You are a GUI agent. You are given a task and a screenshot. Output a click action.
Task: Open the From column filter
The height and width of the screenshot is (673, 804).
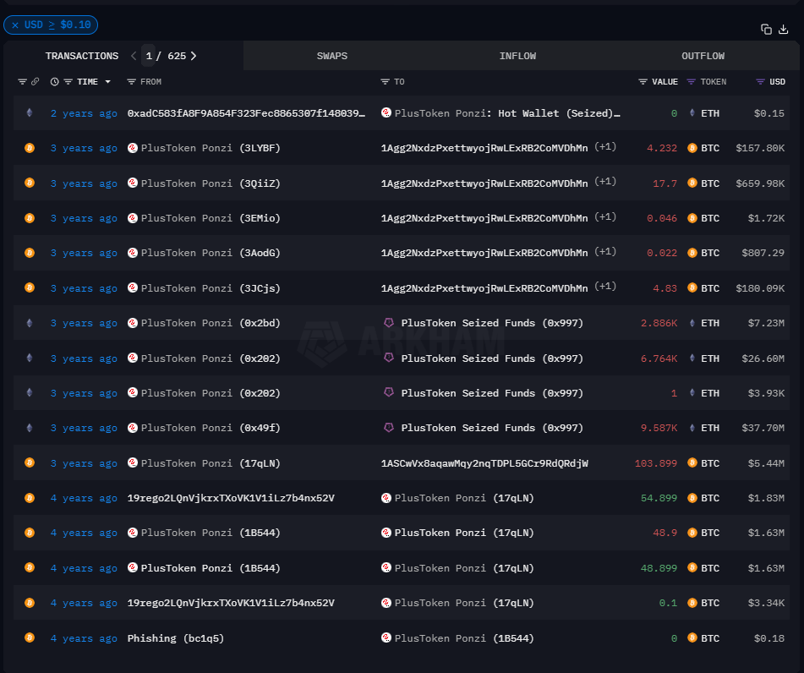pos(131,81)
